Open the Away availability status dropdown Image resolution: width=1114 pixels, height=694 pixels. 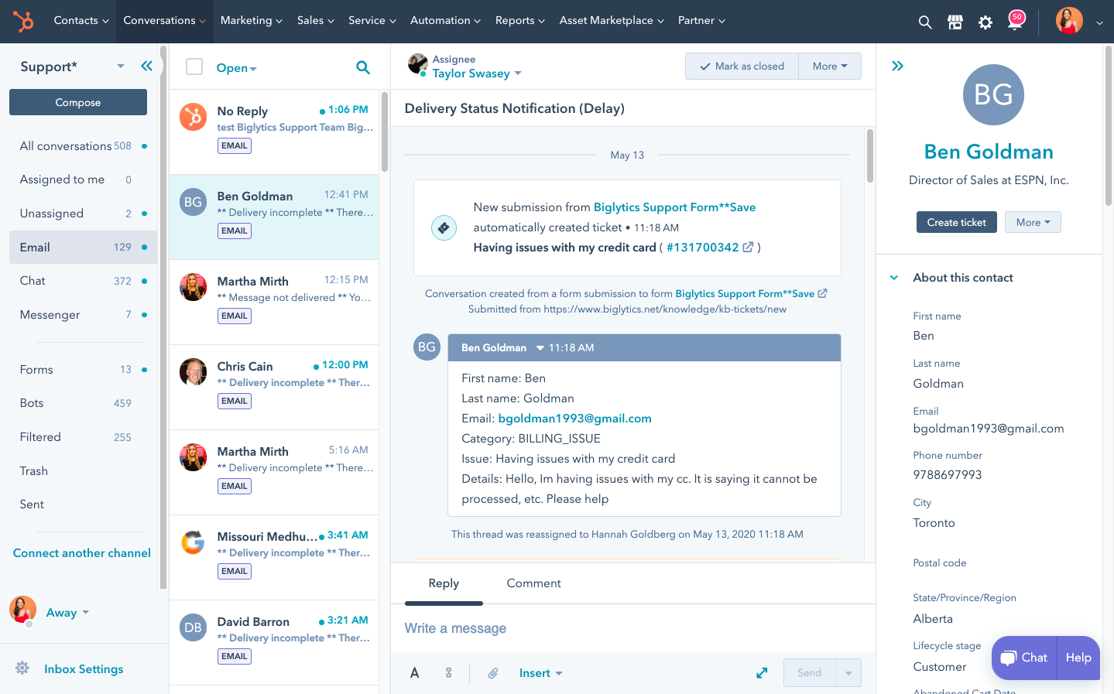tap(67, 613)
